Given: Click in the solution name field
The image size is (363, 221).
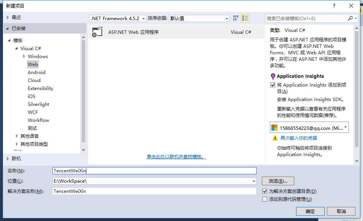Looking at the screenshot, I should pos(154,191).
